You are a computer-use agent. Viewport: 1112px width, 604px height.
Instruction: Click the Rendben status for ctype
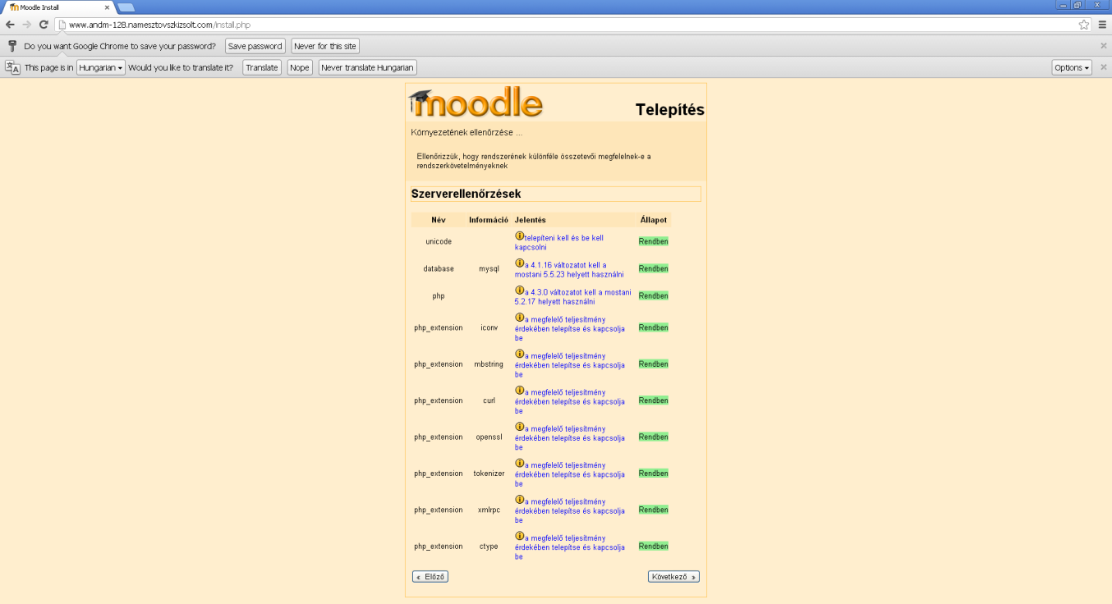[x=654, y=546]
